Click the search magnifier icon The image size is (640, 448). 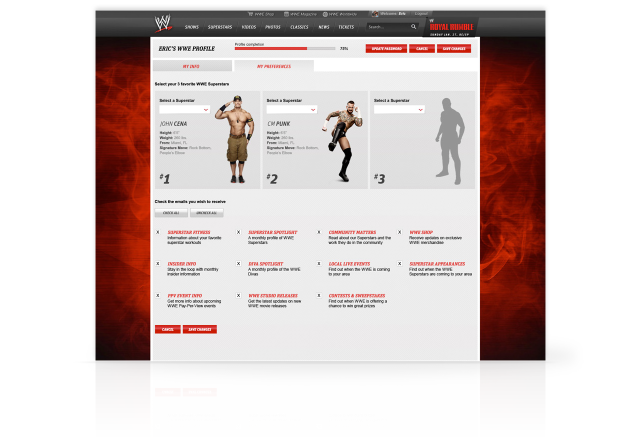coord(414,26)
